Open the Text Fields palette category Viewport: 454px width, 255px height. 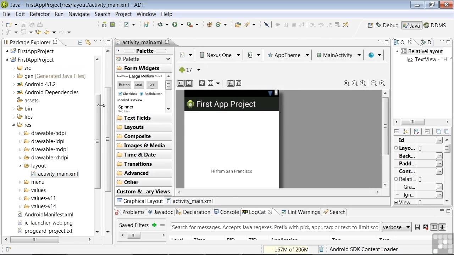coord(144,118)
